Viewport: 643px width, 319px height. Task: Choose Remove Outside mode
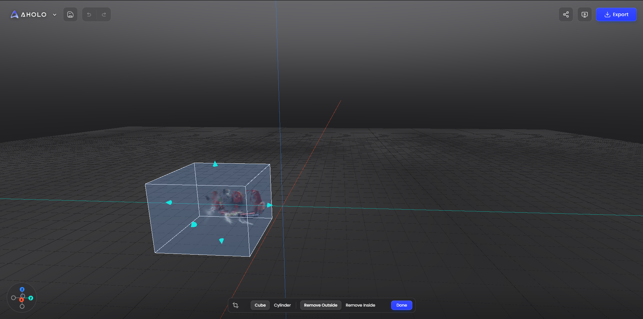(321, 305)
